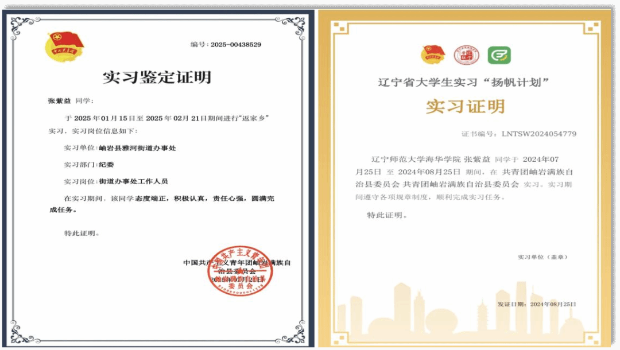Click the red circular logo between the emblems

pos(466,56)
